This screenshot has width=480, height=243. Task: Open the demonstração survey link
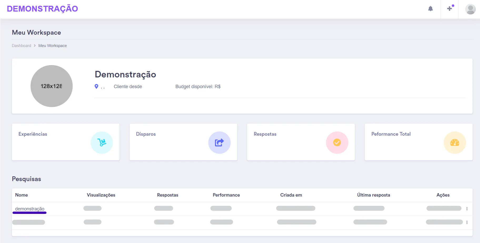[x=30, y=209]
